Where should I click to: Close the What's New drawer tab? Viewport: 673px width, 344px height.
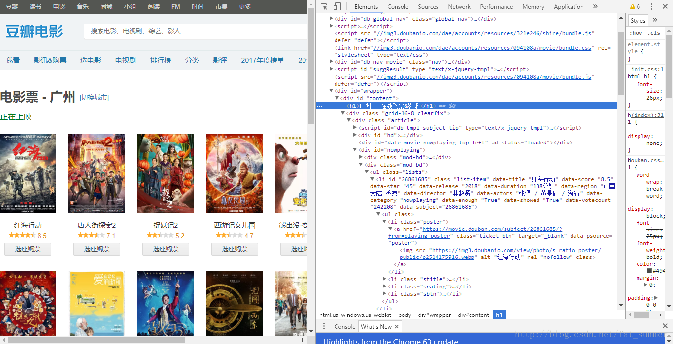click(x=397, y=326)
